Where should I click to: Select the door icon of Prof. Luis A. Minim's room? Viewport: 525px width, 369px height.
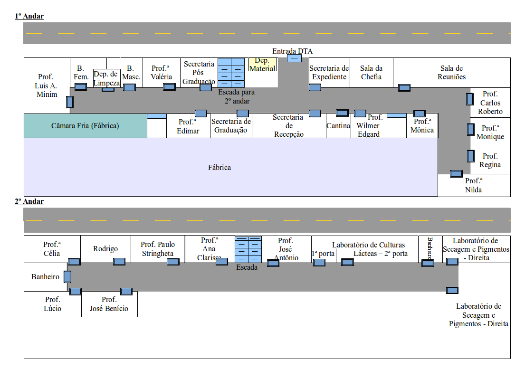(70, 102)
